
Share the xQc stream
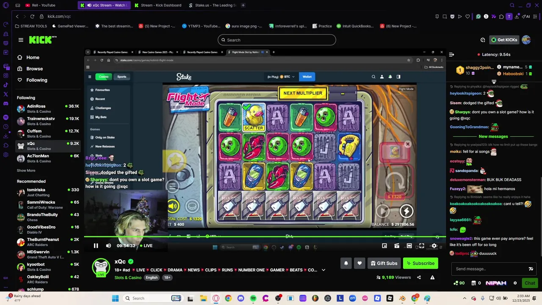(419, 277)
